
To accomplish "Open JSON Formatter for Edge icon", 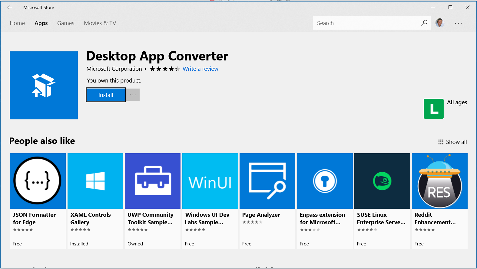I will coord(38,181).
